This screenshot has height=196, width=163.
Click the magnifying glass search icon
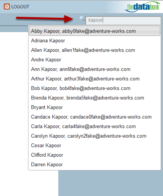click(82, 19)
